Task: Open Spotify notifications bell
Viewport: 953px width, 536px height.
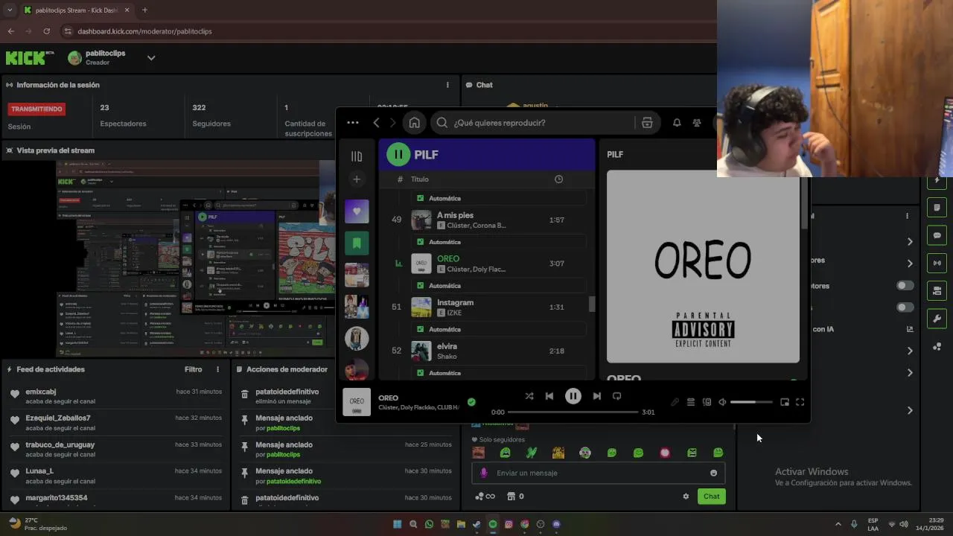Action: tap(677, 123)
